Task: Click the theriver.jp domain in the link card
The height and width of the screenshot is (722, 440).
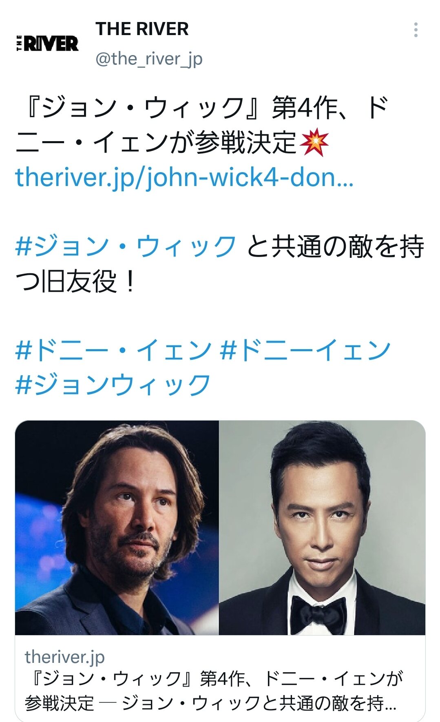Action: [64, 657]
